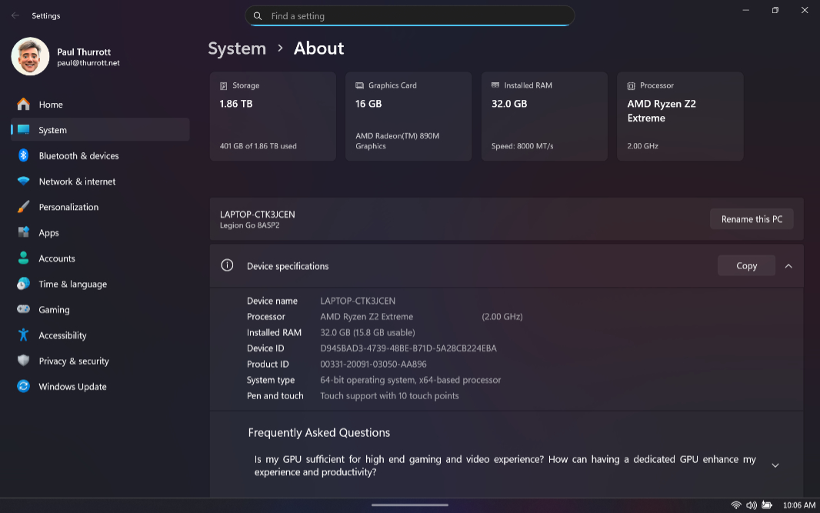Image resolution: width=820 pixels, height=513 pixels.
Task: Select Apps in the sidebar
Action: pos(49,233)
